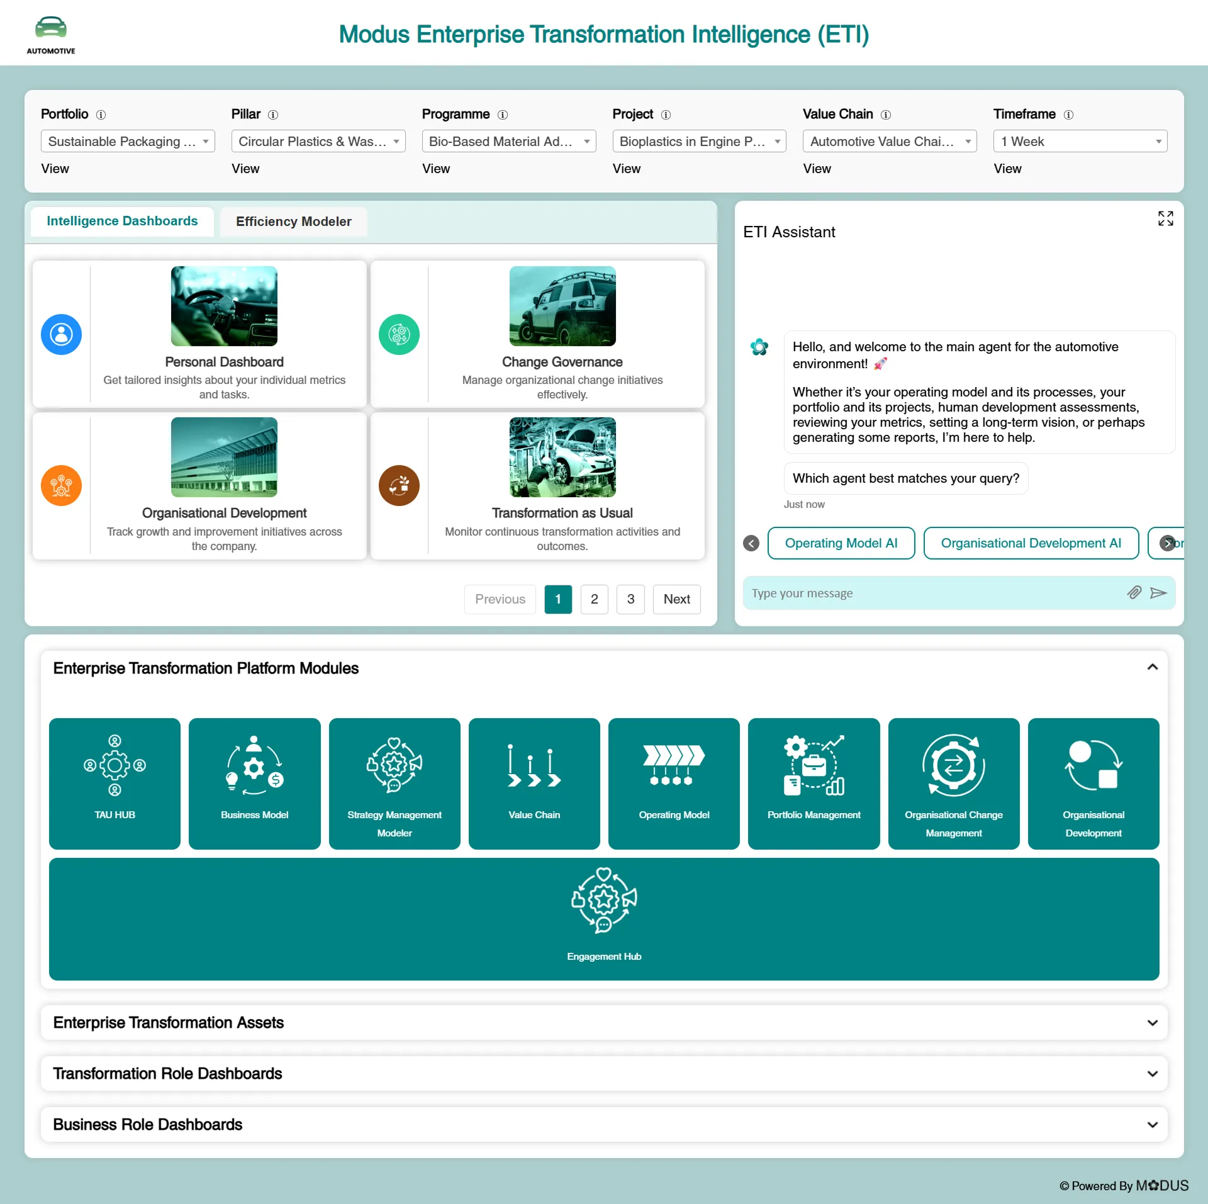Click the Project info icon
Viewport: 1208px width, 1204px height.
tap(666, 115)
